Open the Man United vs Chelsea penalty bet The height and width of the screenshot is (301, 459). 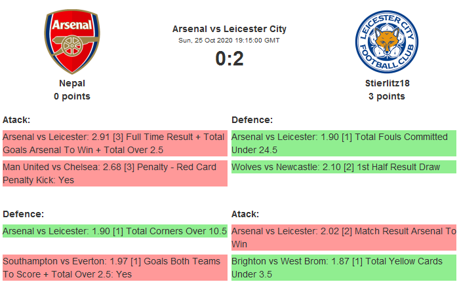coord(114,173)
